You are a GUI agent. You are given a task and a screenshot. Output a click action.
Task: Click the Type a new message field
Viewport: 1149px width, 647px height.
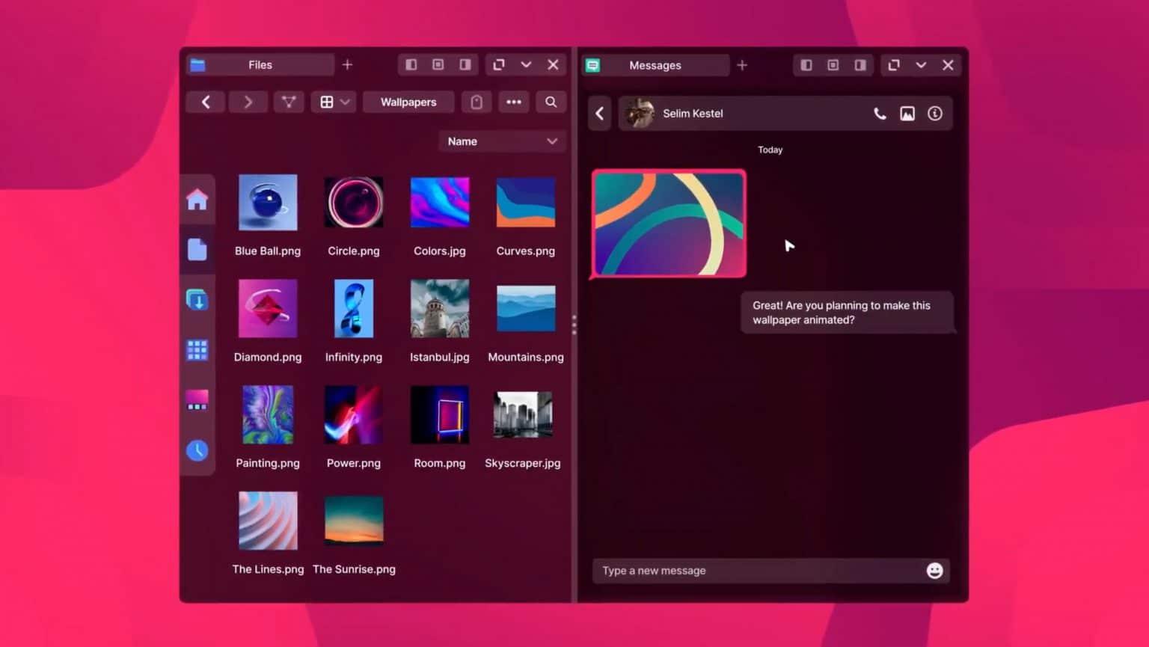pyautogui.click(x=748, y=570)
